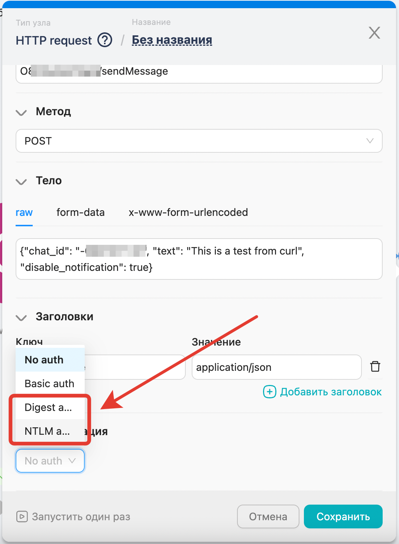Collapse the Заголовки section
Screen dimensions: 399x544
tap(22, 317)
